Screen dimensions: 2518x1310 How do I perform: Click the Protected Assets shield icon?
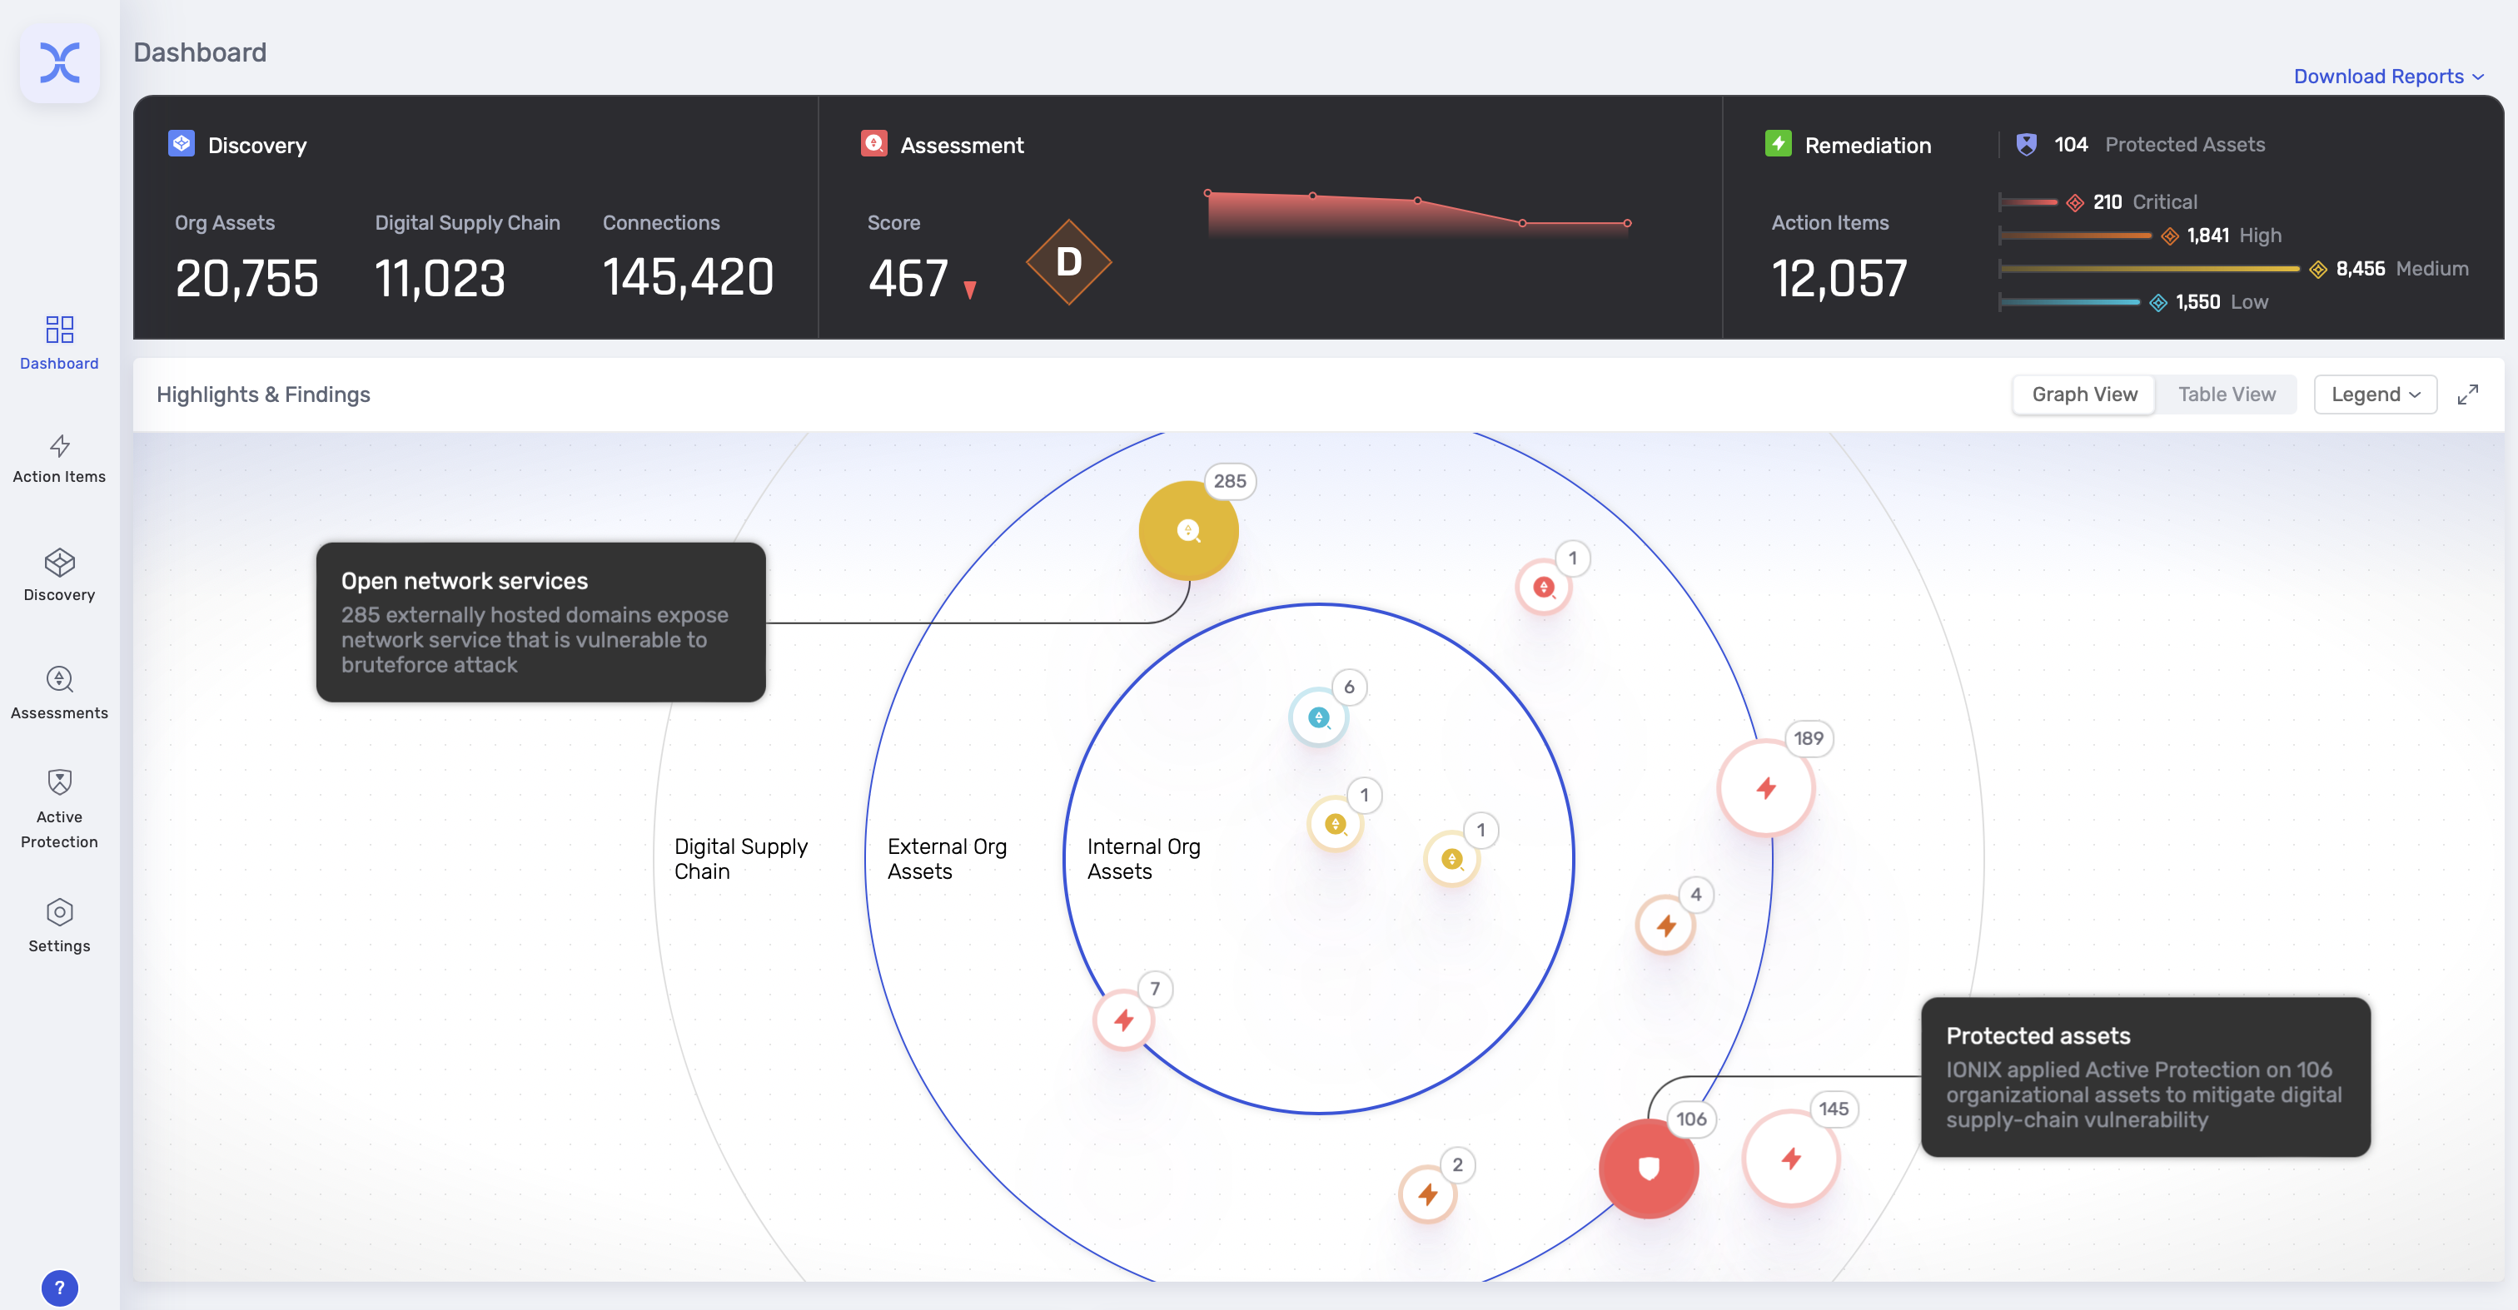[x=2027, y=145]
